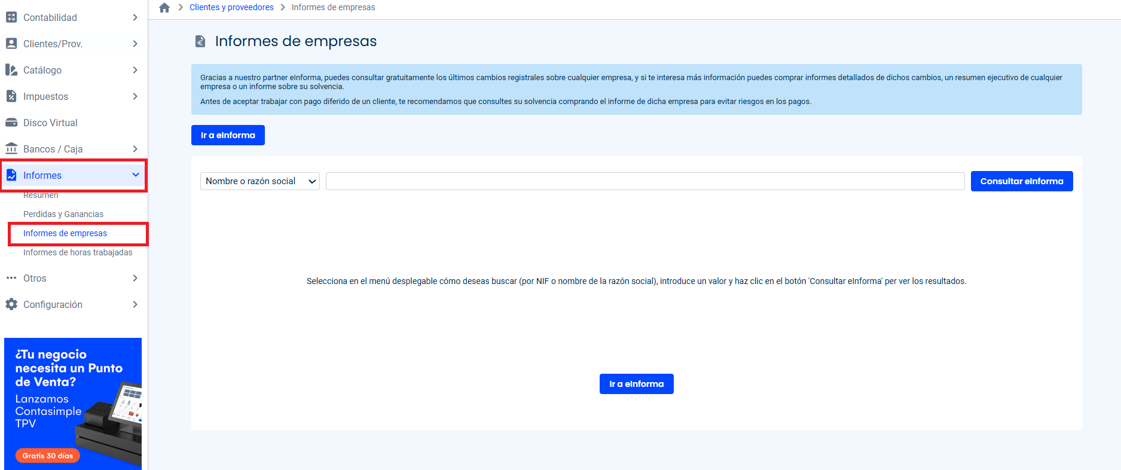Open the Nombre o razón social dropdown
Viewport: 1121px width, 470px height.
point(260,181)
